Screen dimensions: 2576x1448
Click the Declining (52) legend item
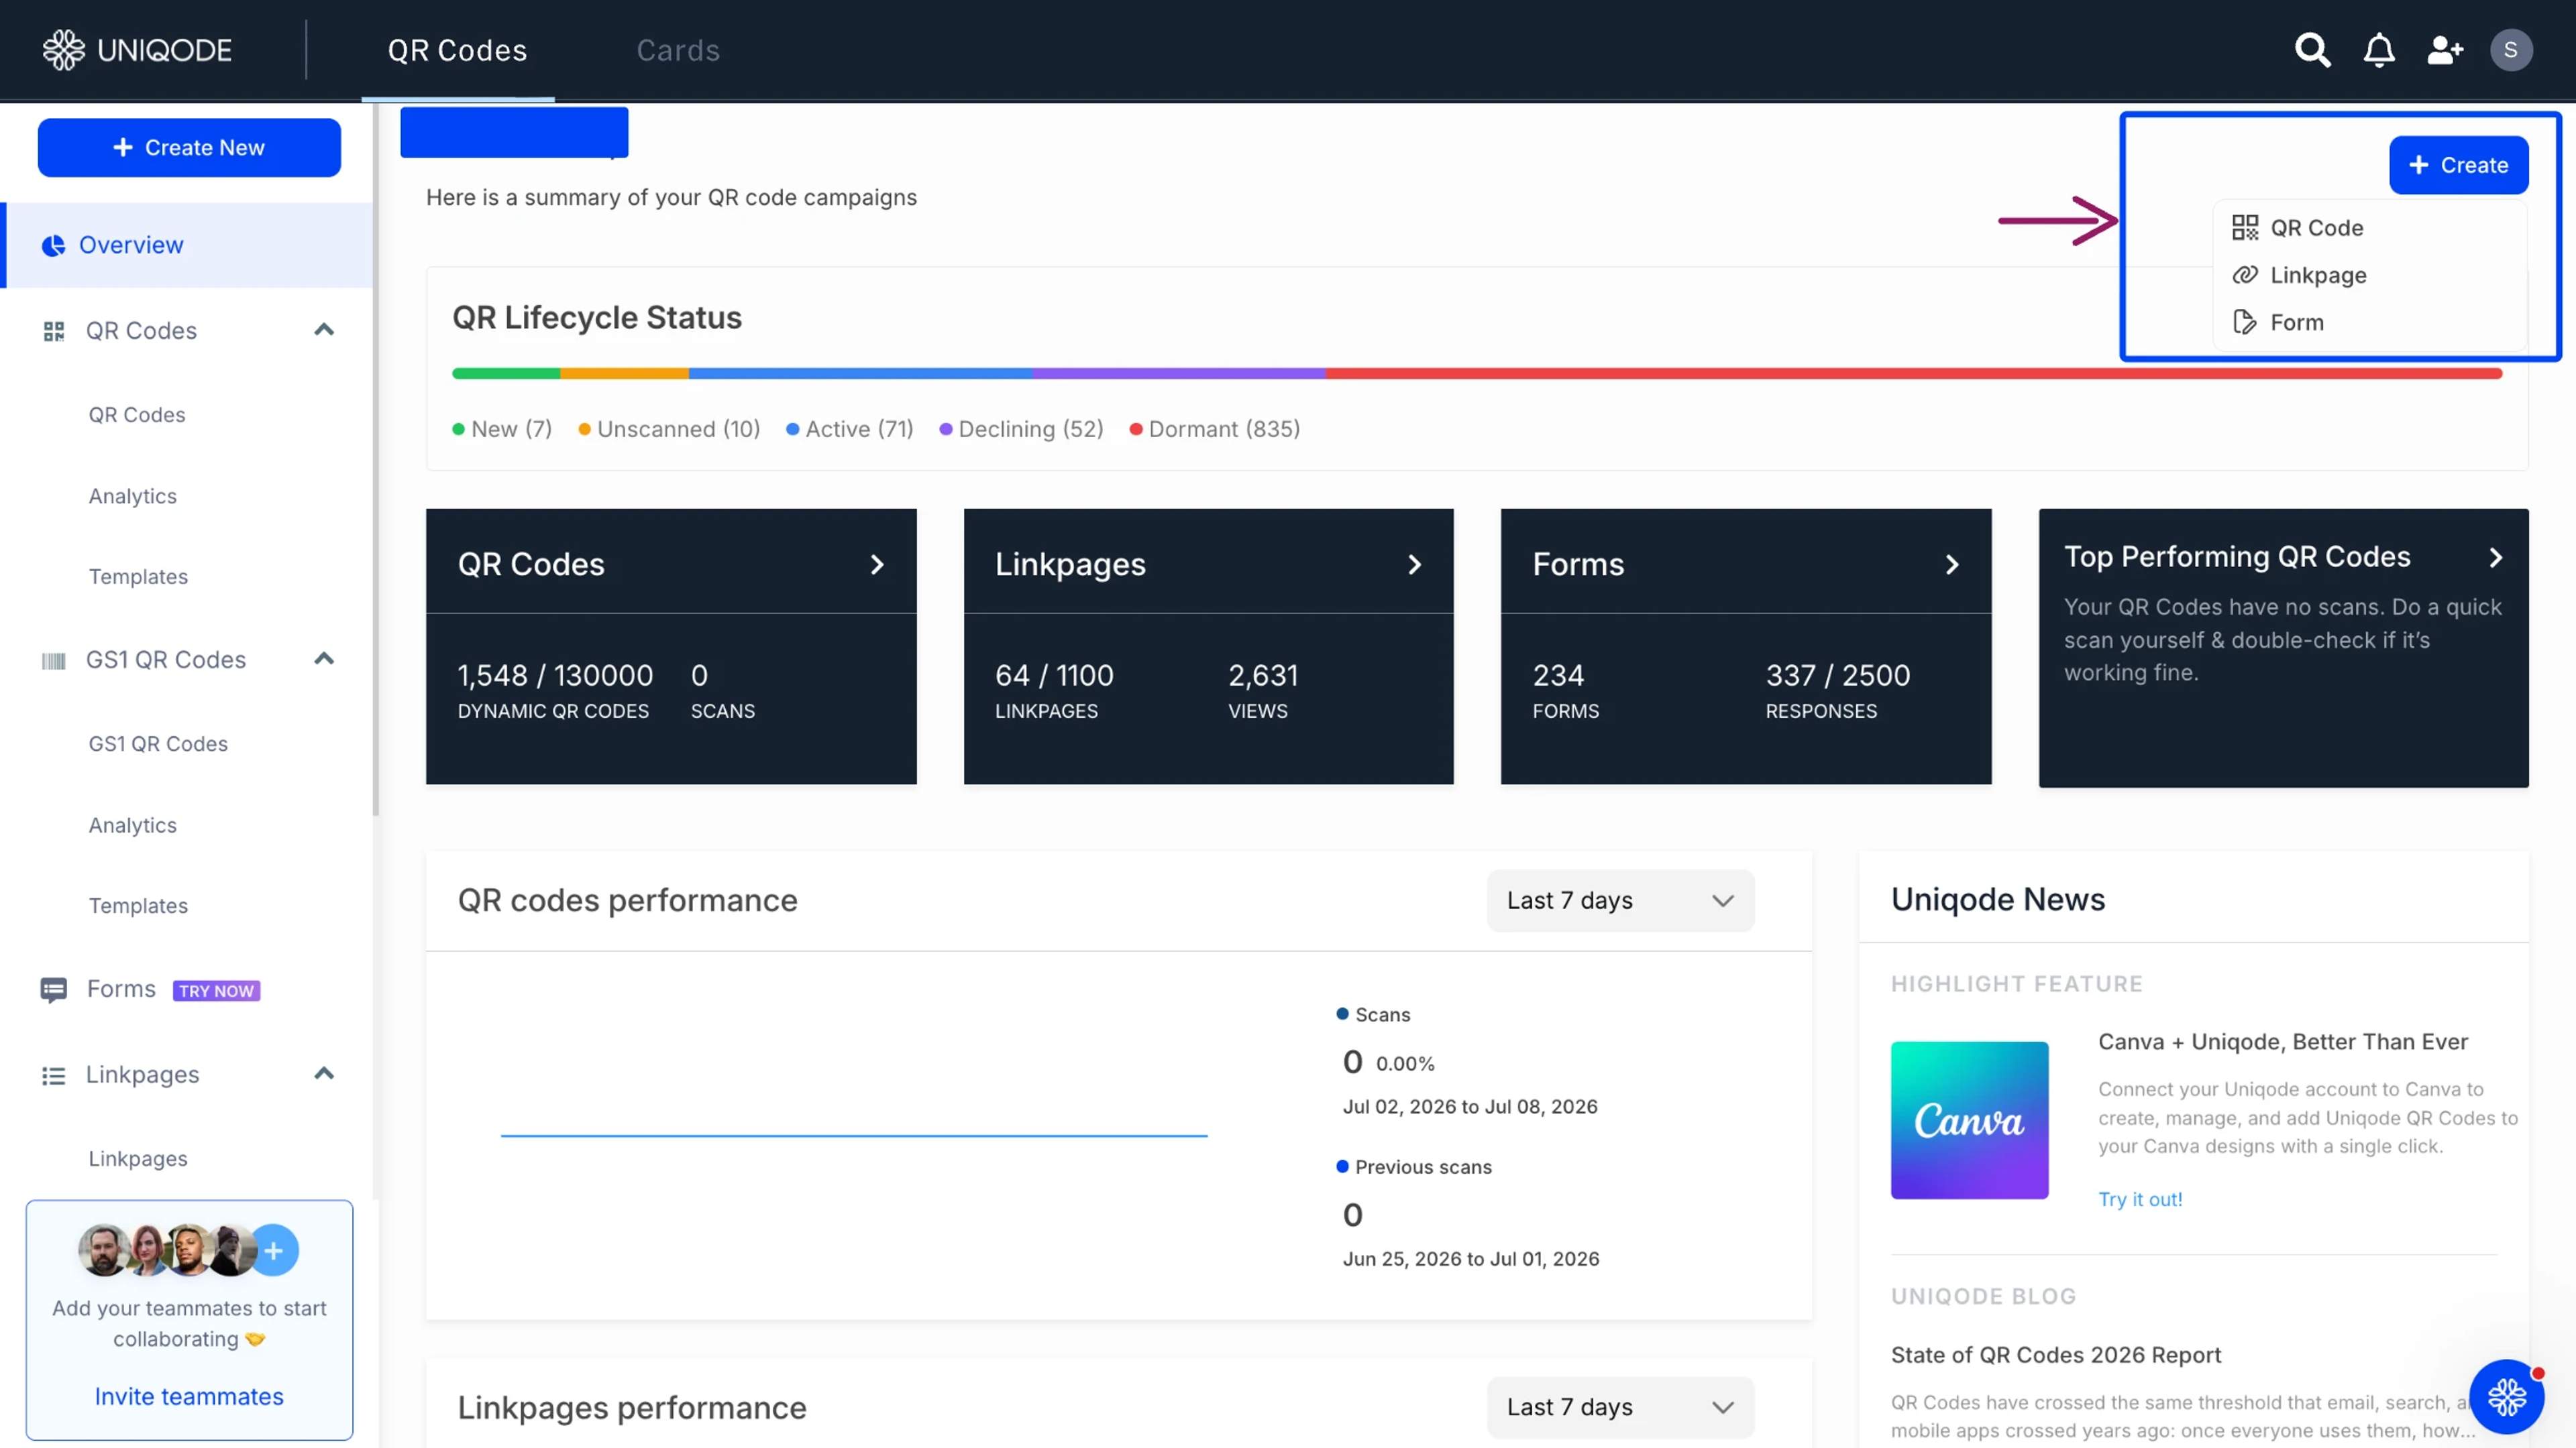coord(1021,430)
